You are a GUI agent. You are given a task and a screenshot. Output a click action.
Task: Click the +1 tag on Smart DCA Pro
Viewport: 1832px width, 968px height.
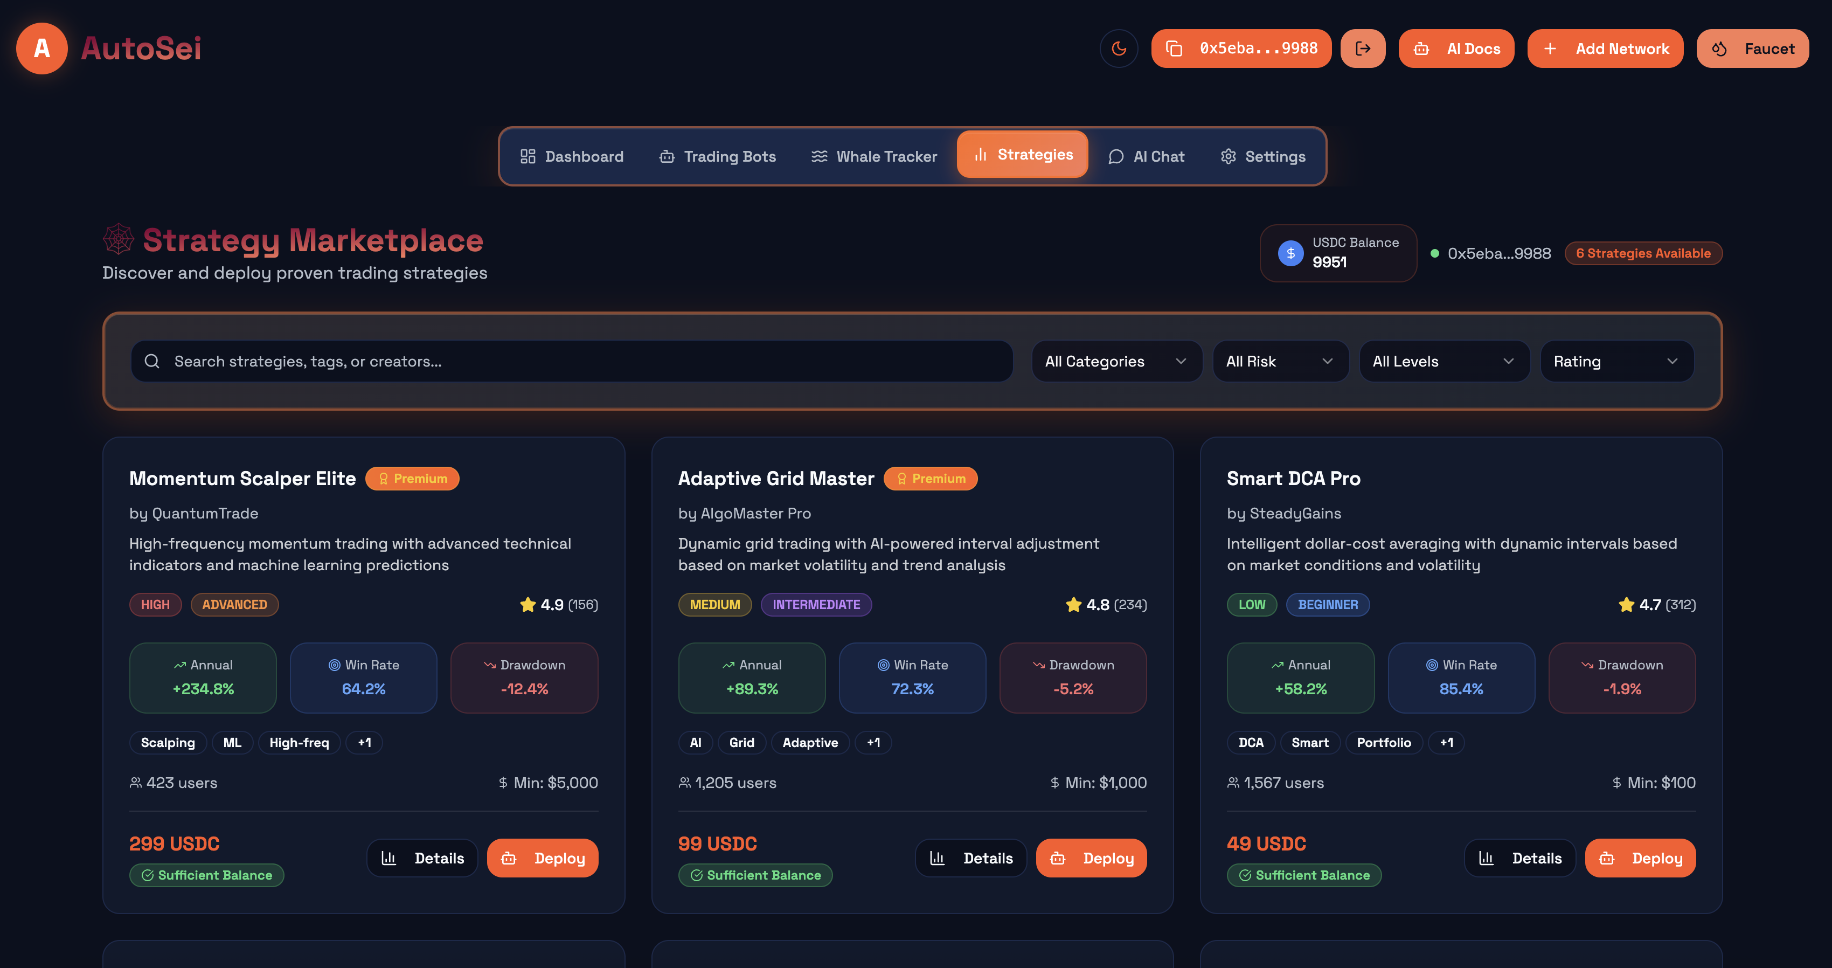pyautogui.click(x=1446, y=743)
